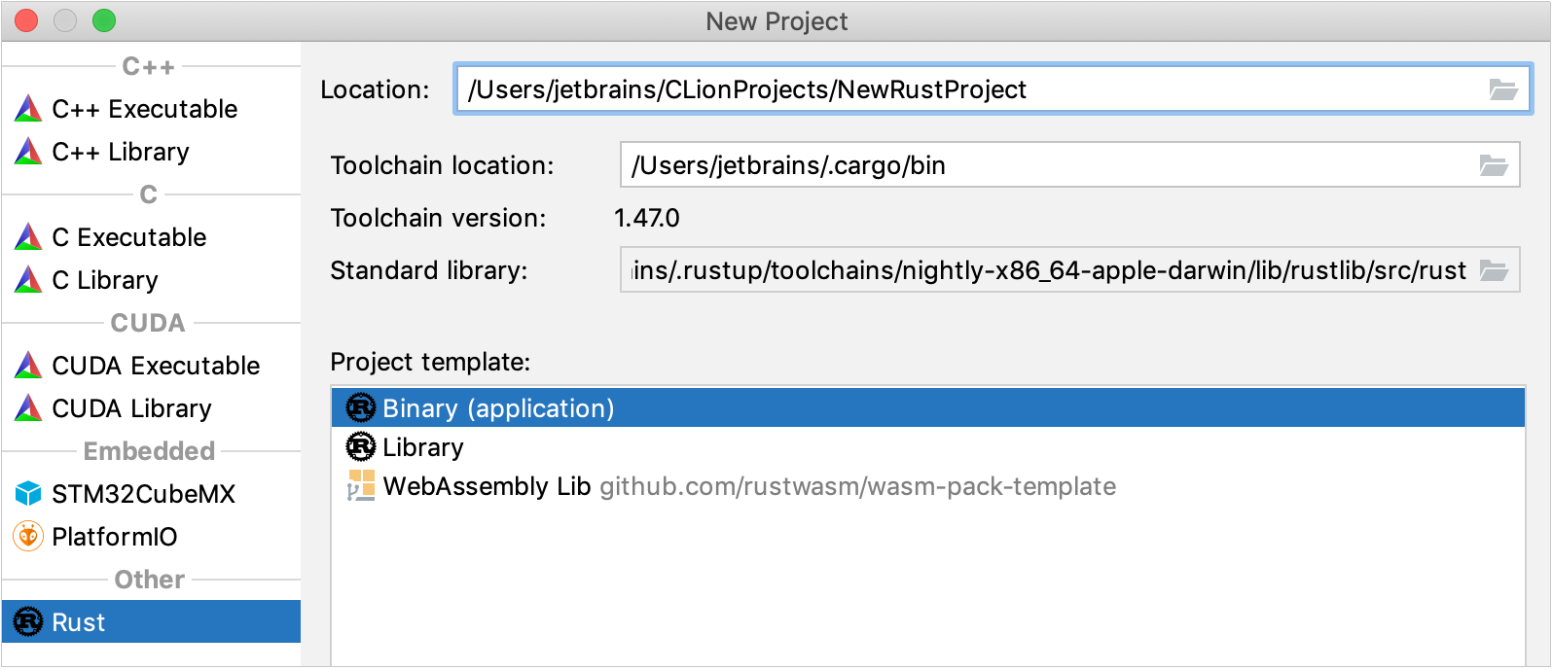Close the New Project window

coord(26,20)
